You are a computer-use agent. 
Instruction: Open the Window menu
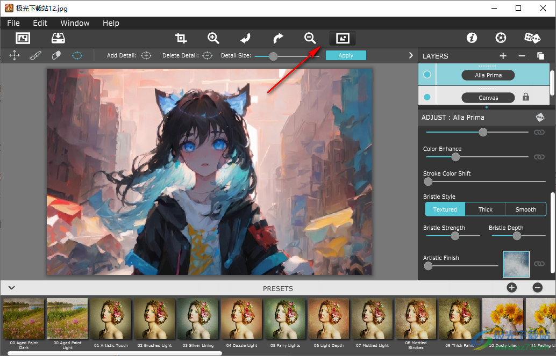(x=74, y=23)
